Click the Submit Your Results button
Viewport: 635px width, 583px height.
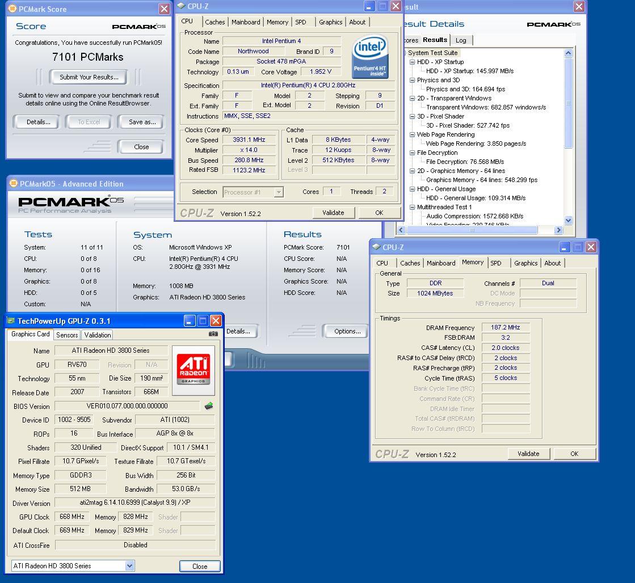[89, 77]
